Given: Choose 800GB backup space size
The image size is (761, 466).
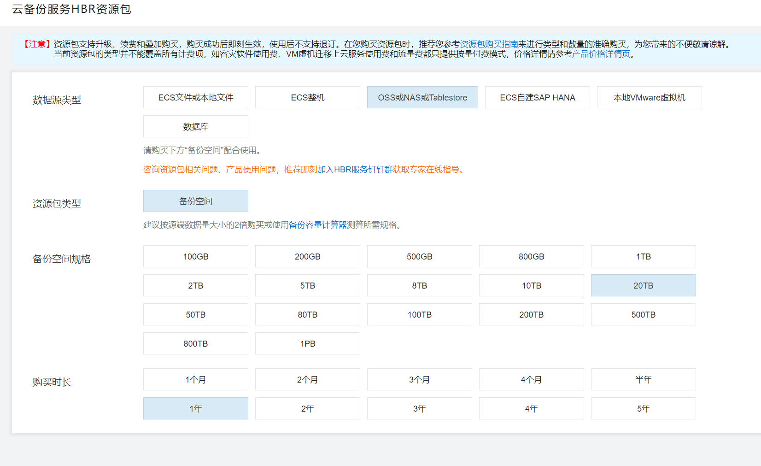Looking at the screenshot, I should [x=532, y=256].
